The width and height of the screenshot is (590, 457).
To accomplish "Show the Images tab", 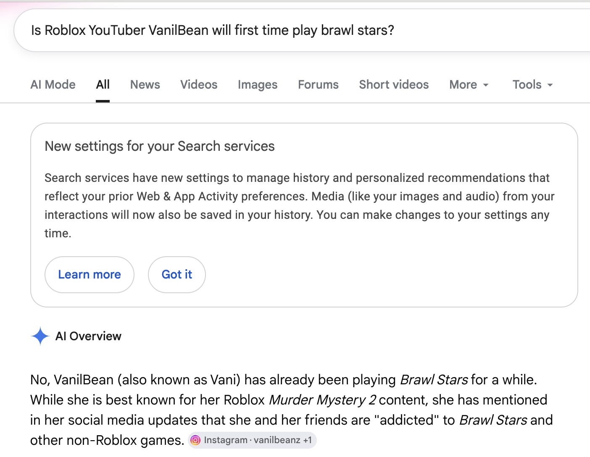I will (258, 85).
